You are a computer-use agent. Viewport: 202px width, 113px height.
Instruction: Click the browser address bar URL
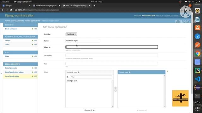click(x=39, y=10)
